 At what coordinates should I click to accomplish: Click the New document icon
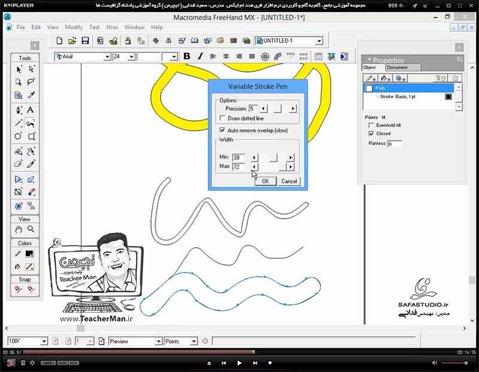tap(59, 41)
